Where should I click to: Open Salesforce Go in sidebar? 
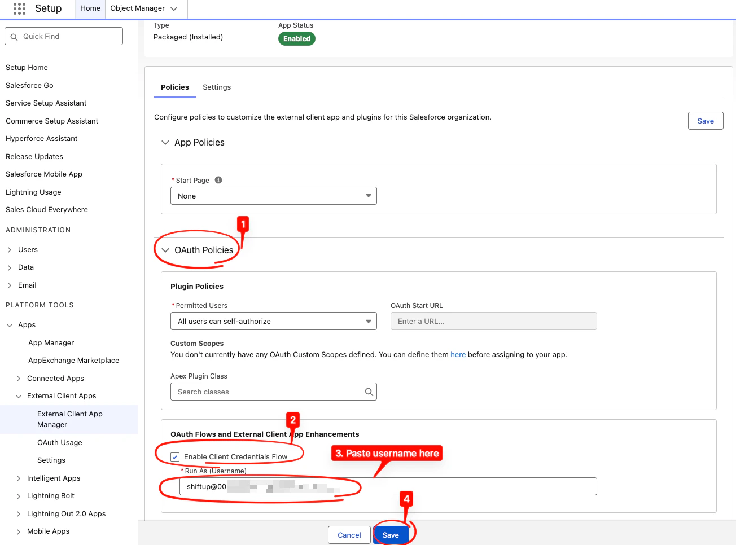coord(29,86)
